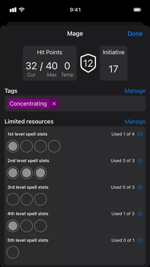This screenshot has width=150, height=267.
Task: Mark the last 4th level spell slot
Action: click(x=41, y=226)
